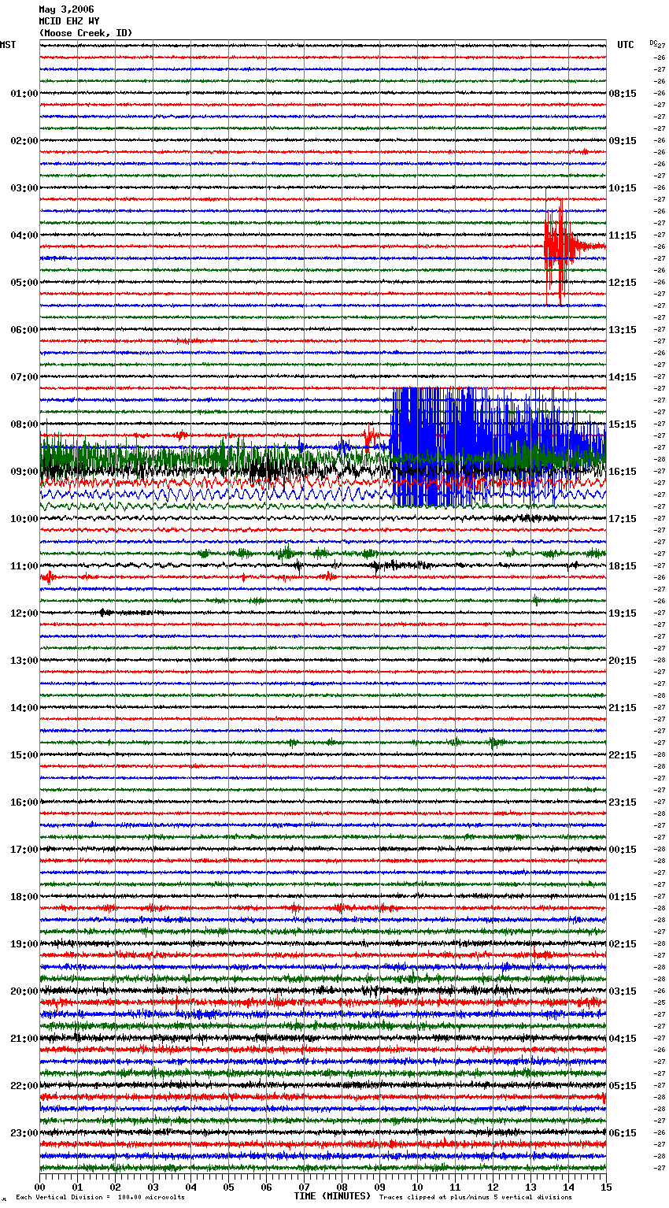Click the '03:15' UTC time label
669x1208 pixels.
point(623,991)
